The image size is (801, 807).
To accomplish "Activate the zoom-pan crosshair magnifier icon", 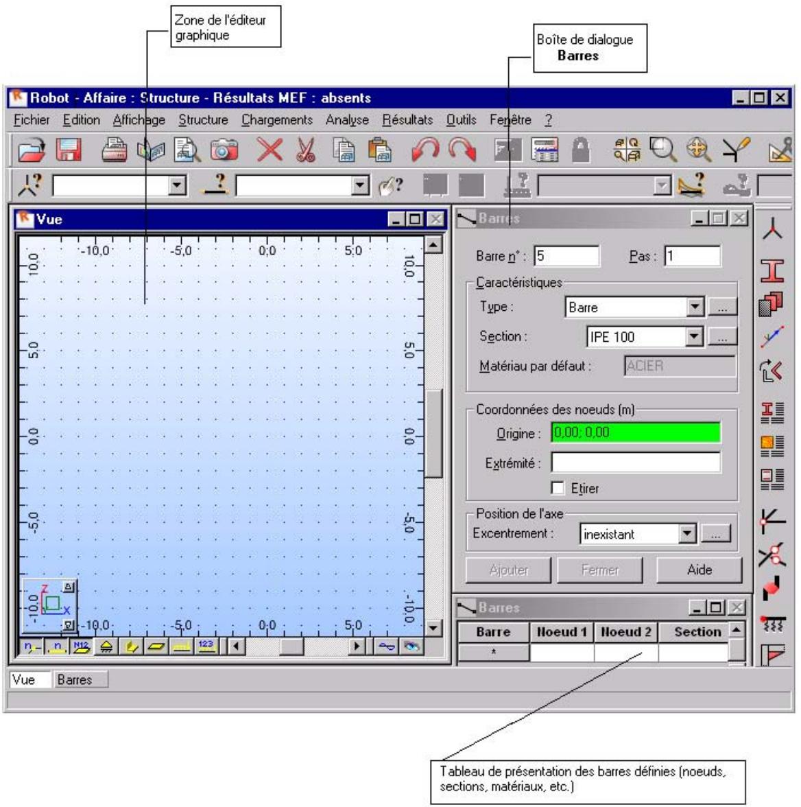I will (699, 150).
